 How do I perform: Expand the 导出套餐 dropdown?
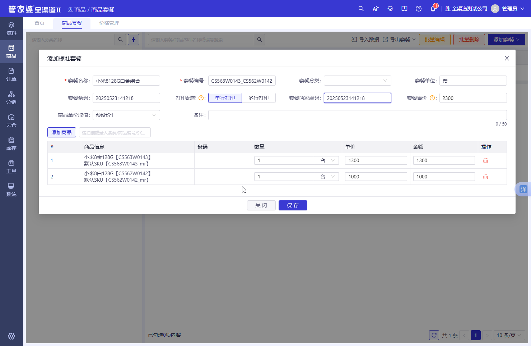point(399,40)
